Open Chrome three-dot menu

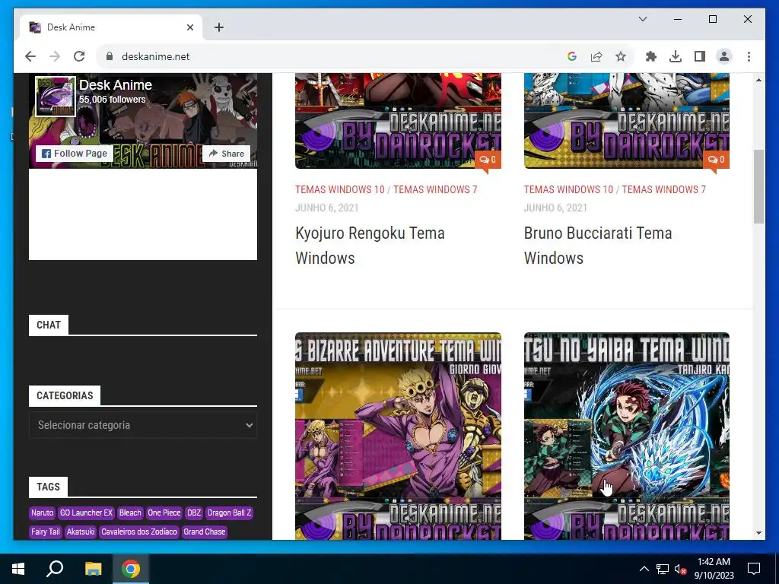[x=749, y=56]
